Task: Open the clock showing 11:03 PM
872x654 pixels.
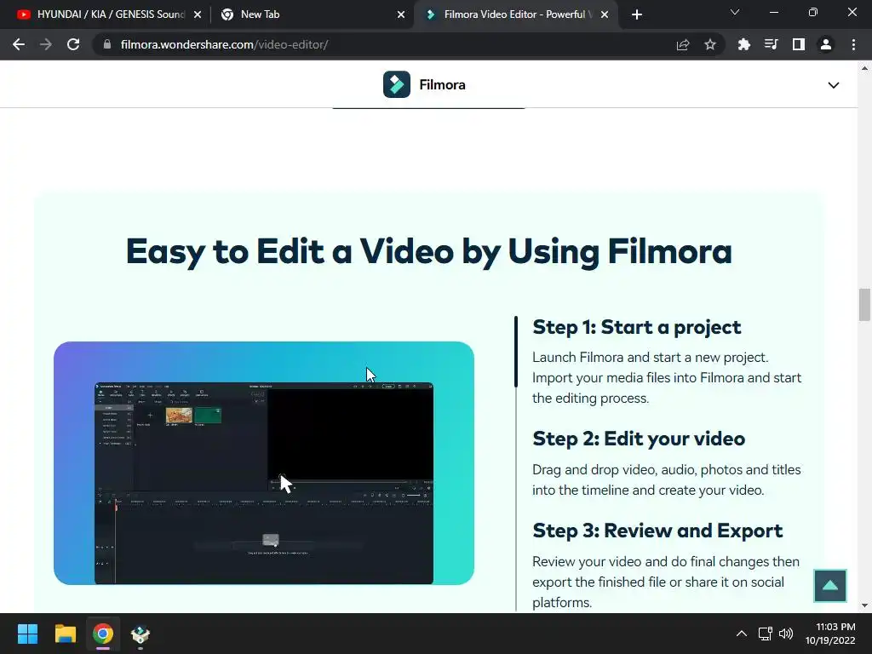Action: (830, 634)
